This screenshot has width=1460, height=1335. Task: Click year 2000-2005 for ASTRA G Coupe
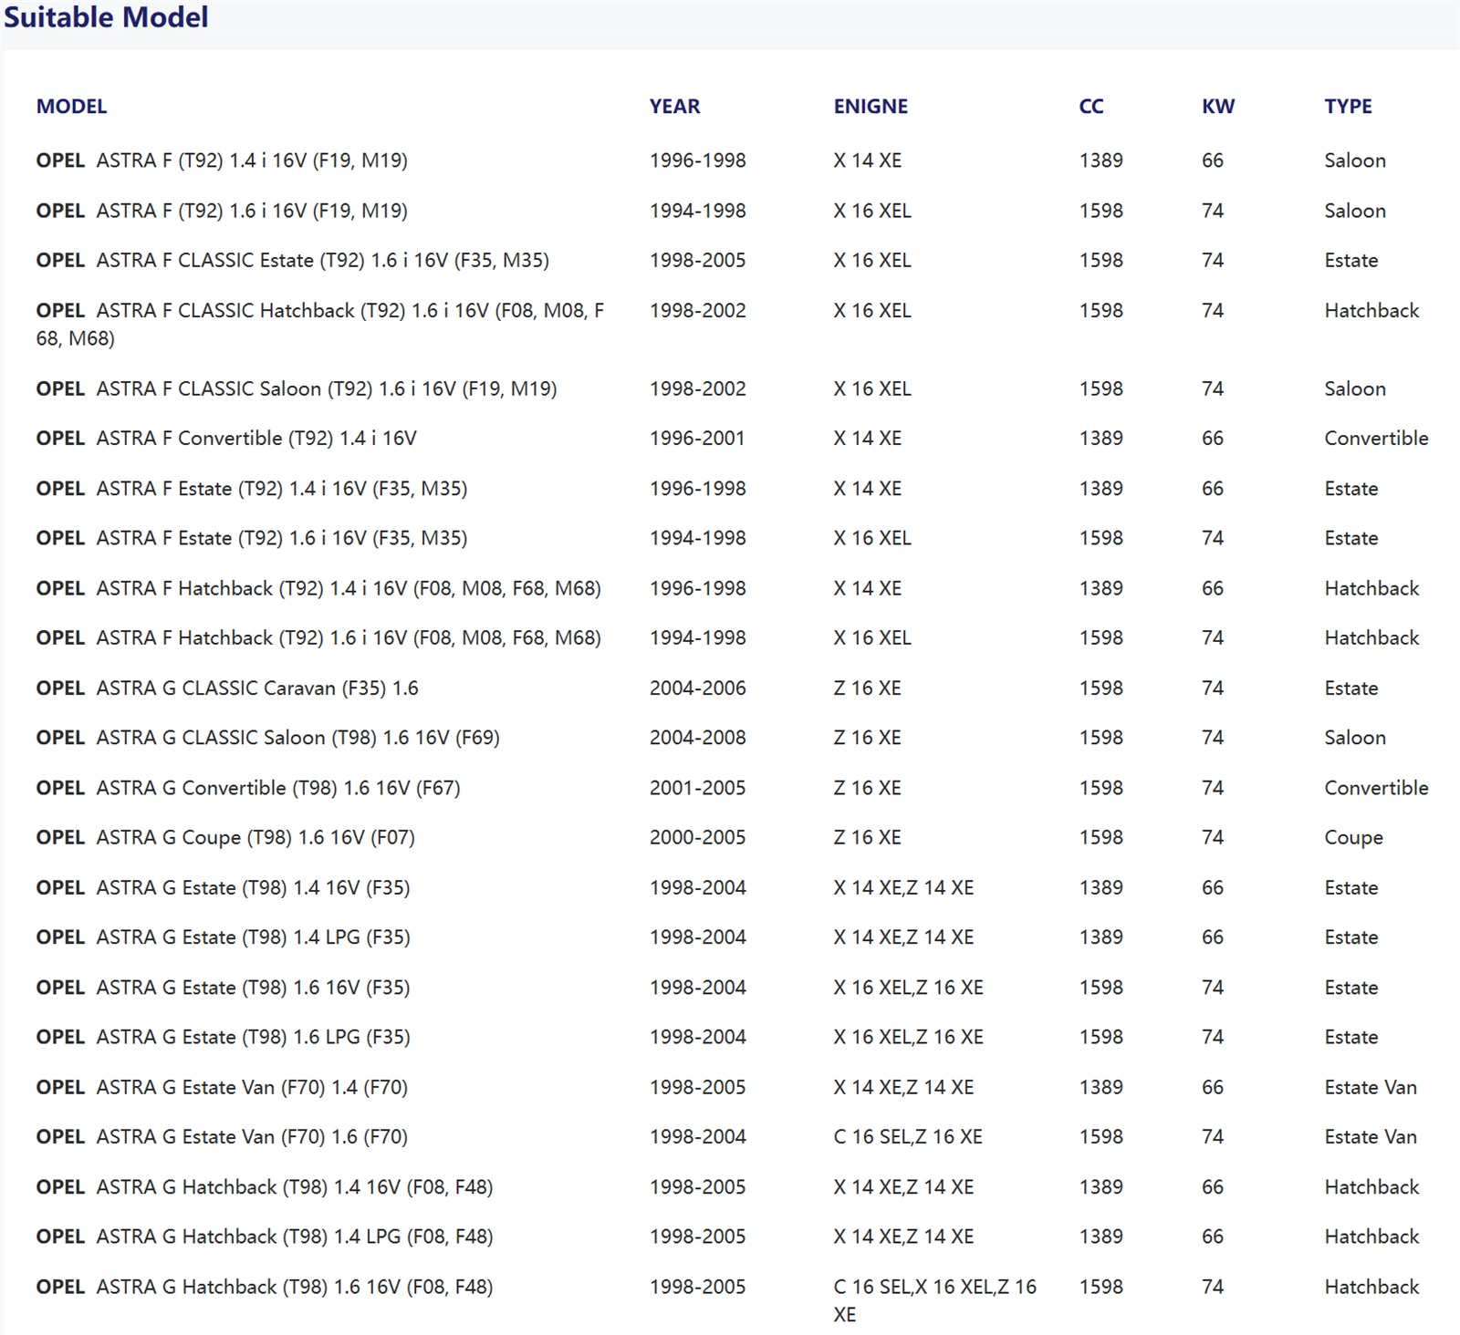697,837
